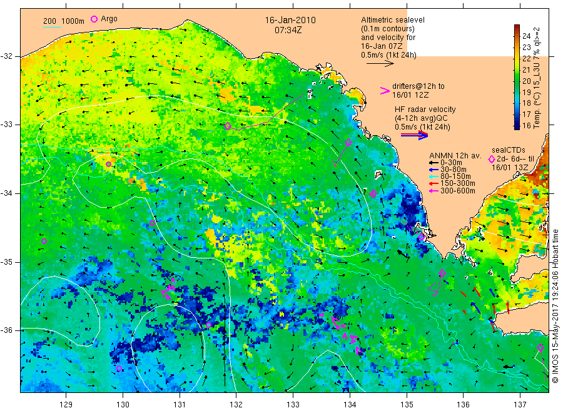Click the seal CTD diamond near 134.4E, 34S
This screenshot has height=413, width=563.
373,193
